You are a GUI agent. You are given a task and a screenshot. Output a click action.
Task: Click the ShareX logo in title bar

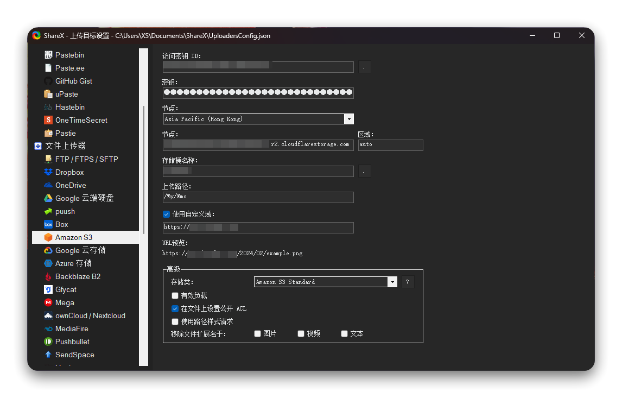click(36, 35)
